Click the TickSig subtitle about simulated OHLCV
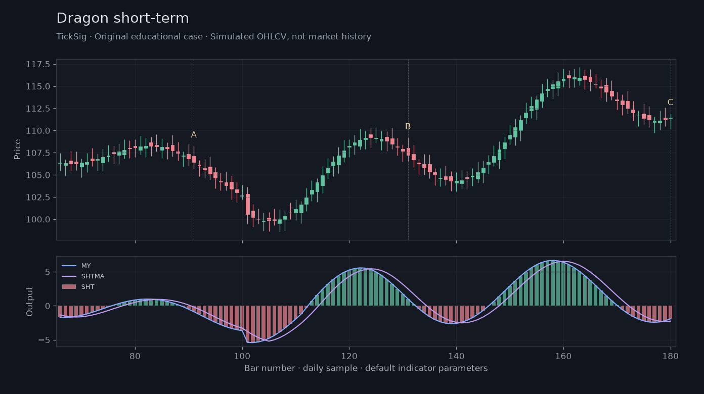 [213, 37]
